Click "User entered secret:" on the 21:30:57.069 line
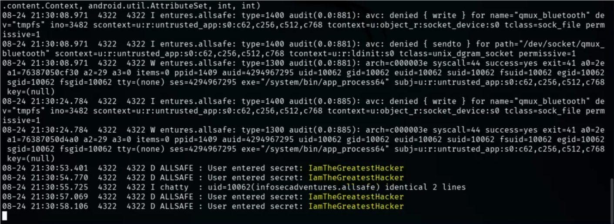This screenshot has width=614, height=224. pos(255,197)
